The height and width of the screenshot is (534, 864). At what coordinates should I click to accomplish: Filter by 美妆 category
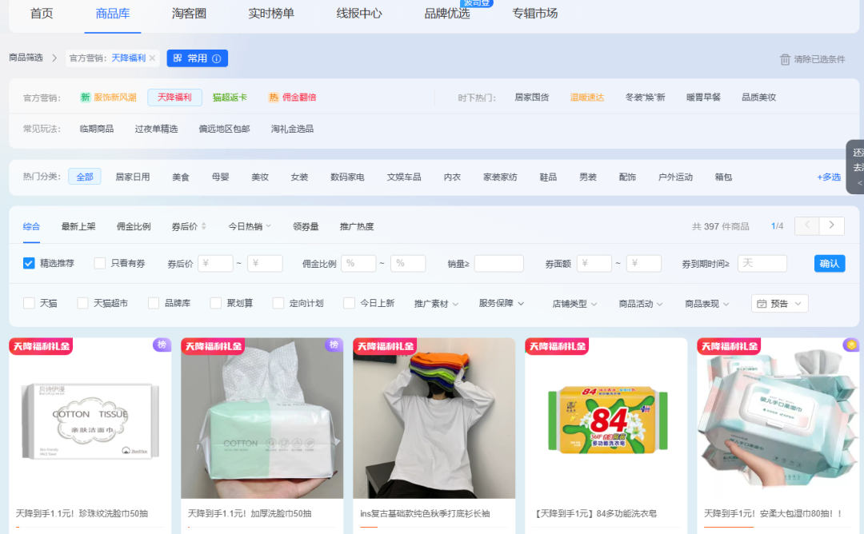click(x=260, y=177)
